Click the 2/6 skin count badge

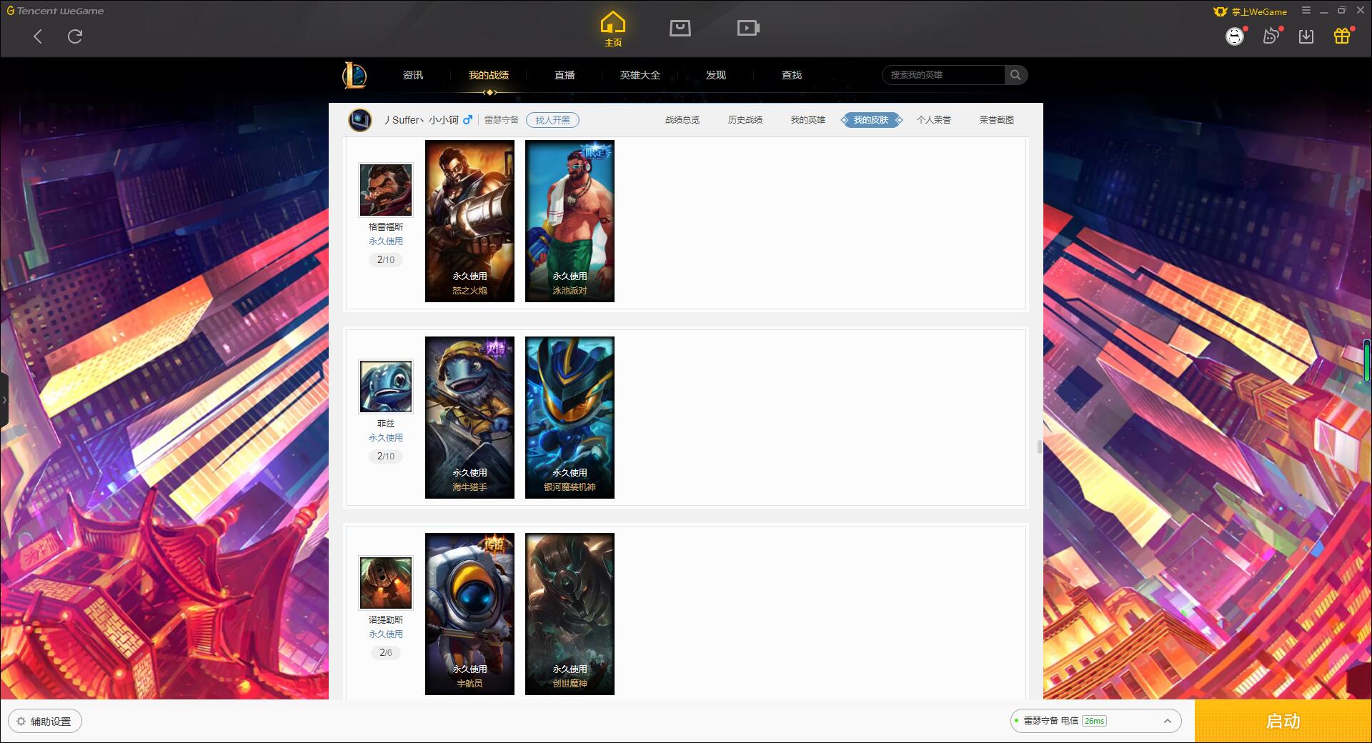(x=386, y=652)
